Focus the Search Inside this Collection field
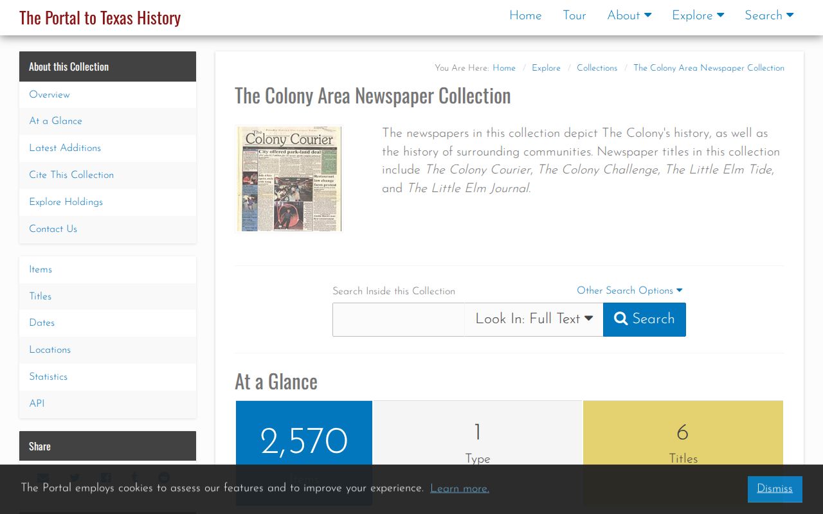823x514 pixels. 399,319
